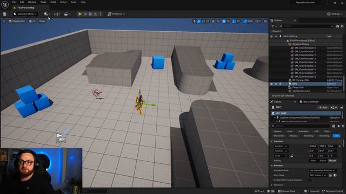Toggle scale snapping in viewport toolbar
This screenshot has width=346, height=194.
pos(245,22)
